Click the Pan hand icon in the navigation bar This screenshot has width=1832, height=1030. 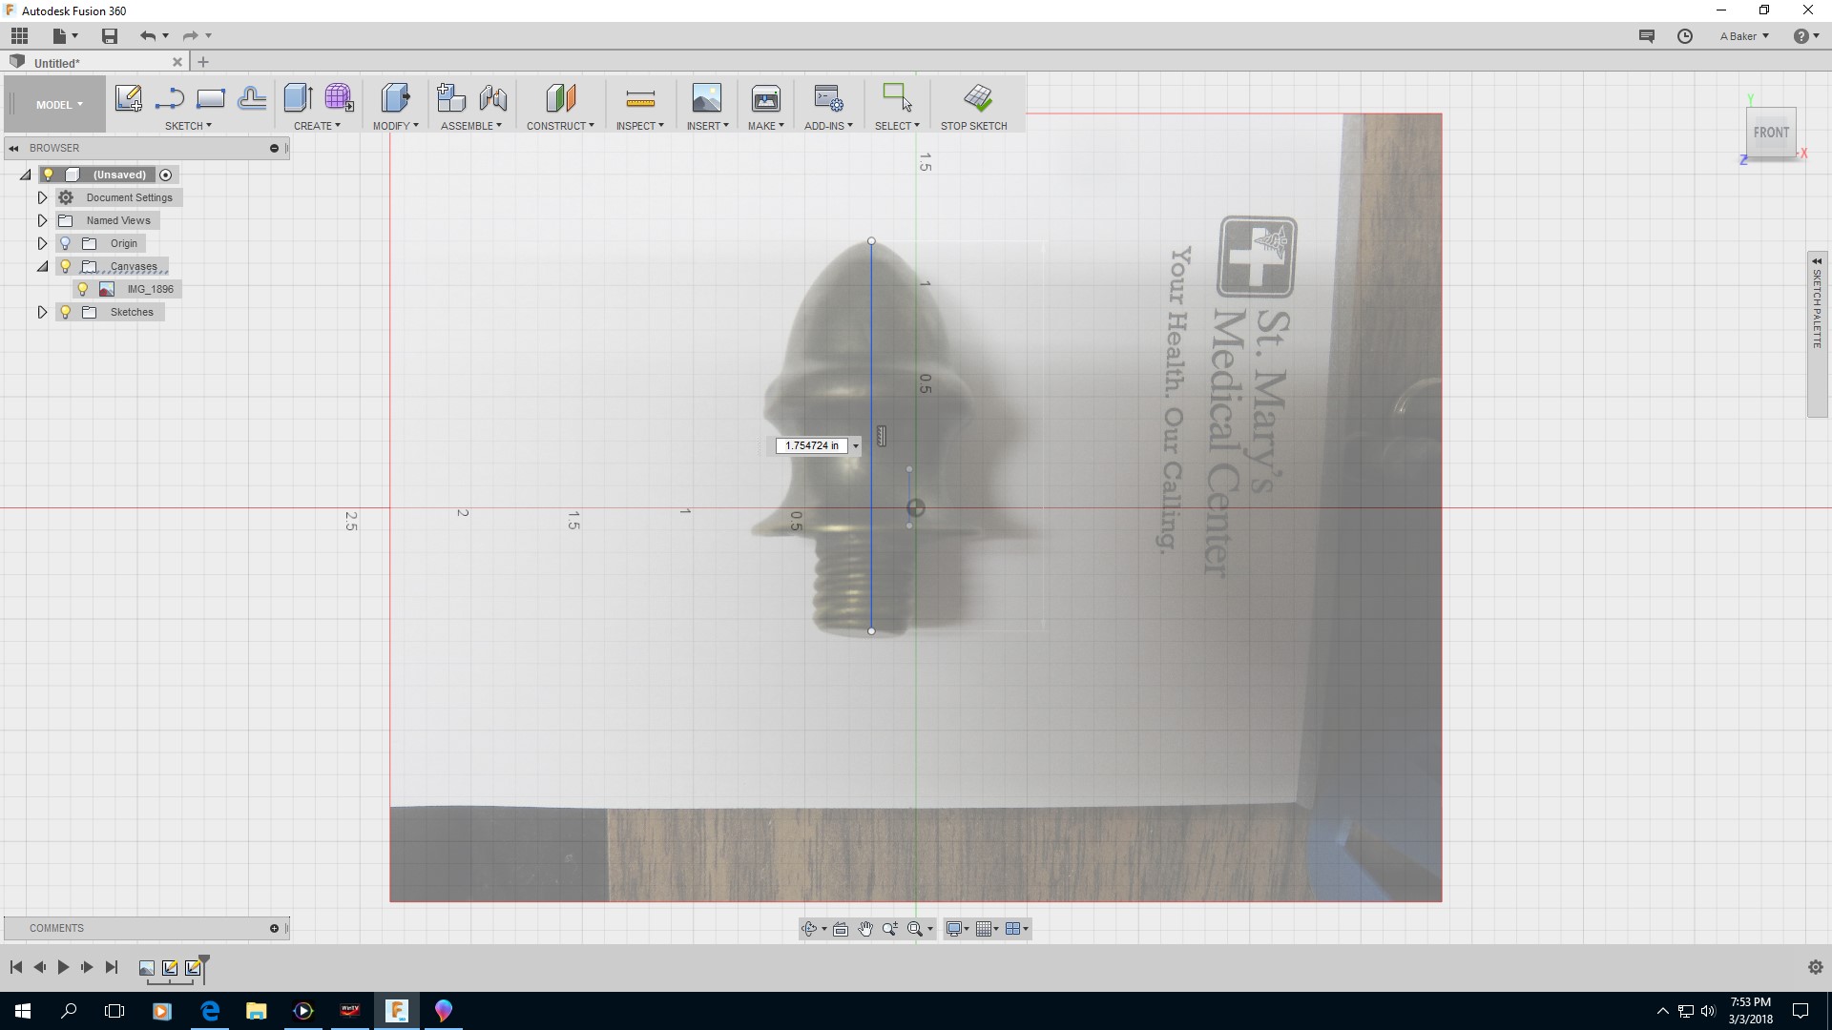pyautogui.click(x=865, y=929)
